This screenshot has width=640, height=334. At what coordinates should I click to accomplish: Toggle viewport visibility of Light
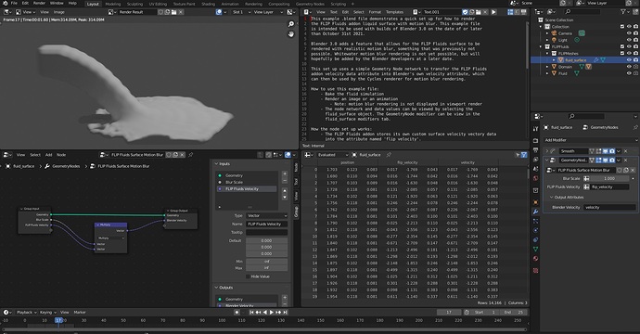629,40
